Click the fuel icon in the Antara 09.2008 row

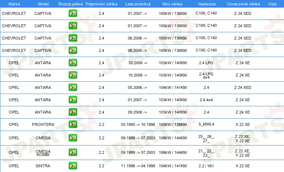click(x=73, y=112)
